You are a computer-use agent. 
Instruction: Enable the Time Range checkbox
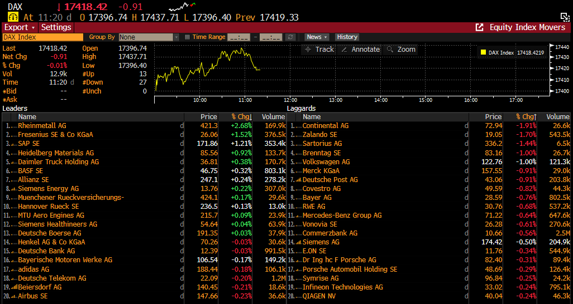click(x=188, y=37)
